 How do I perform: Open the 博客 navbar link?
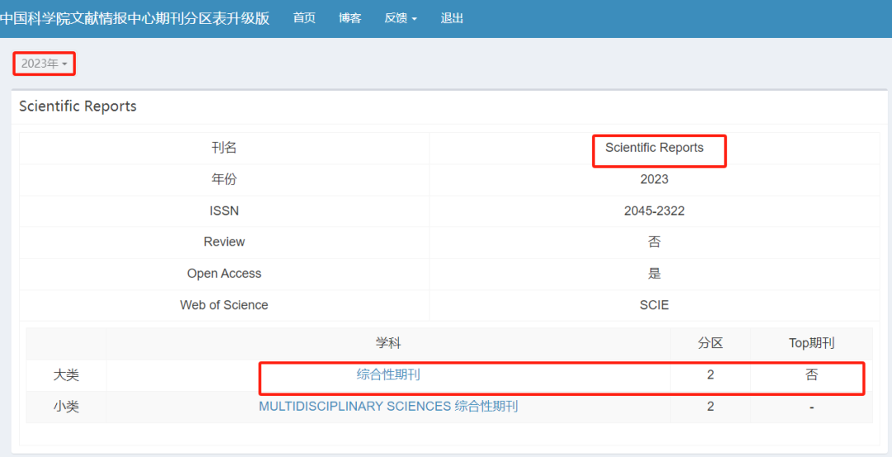click(350, 18)
